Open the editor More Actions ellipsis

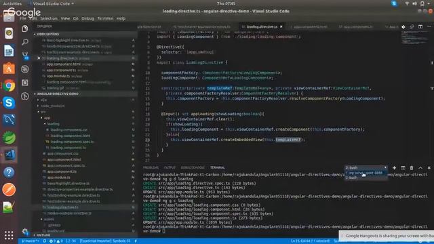[x=429, y=26]
